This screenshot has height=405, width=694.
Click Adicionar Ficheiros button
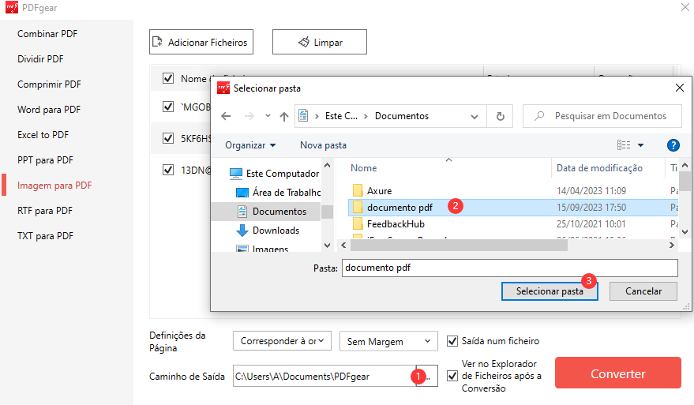click(x=201, y=42)
